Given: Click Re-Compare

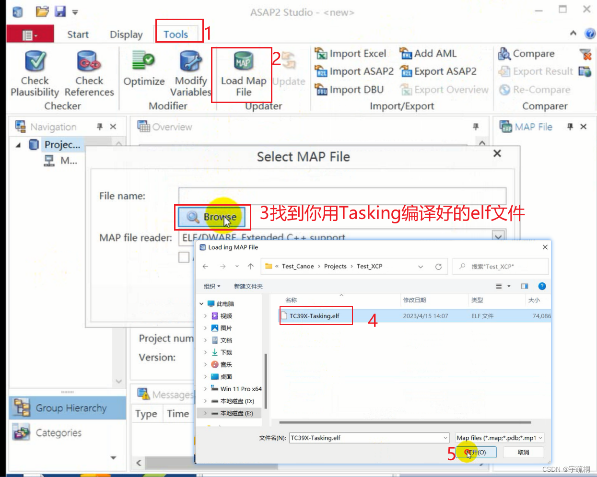Looking at the screenshot, I should 534,90.
